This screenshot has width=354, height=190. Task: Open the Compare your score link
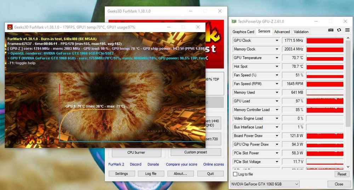182,164
